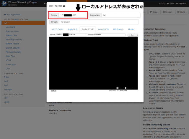189x139 pixels.
Task: Select live3 under Live Applications
Action: point(6,85)
